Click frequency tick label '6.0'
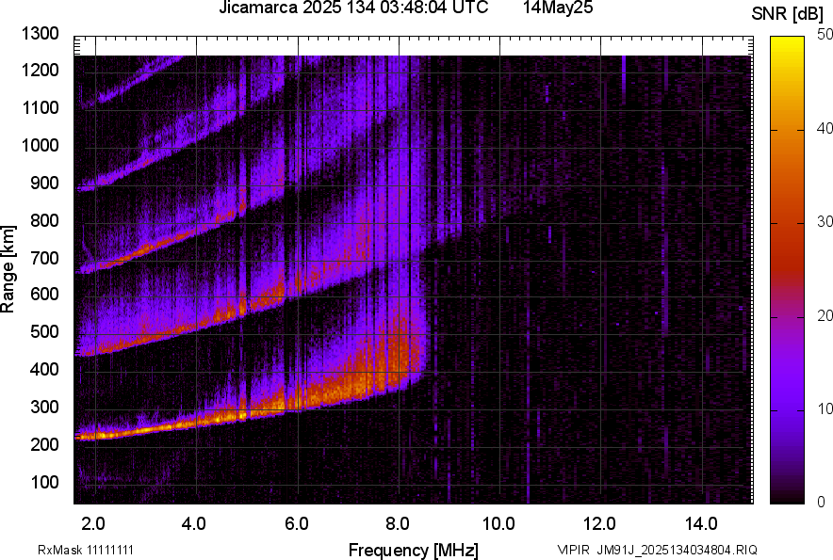833x560 pixels. 297,524
